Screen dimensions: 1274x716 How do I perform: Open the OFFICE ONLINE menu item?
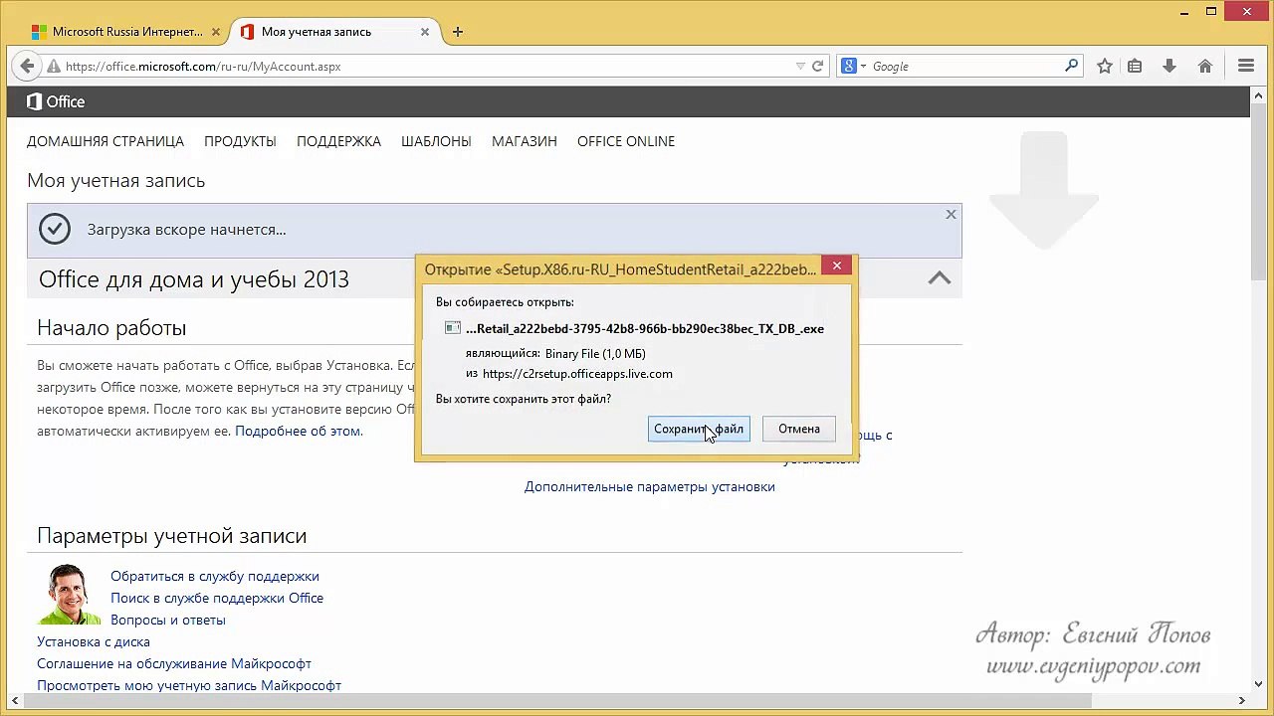click(x=626, y=141)
